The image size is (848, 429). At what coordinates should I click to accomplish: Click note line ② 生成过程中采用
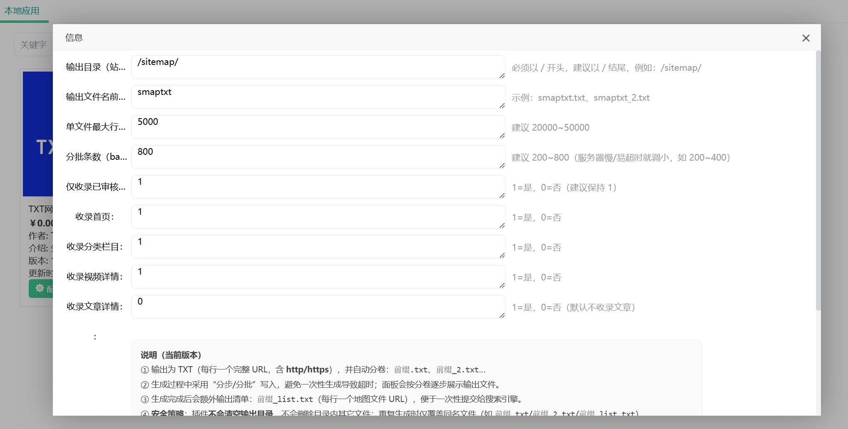(322, 384)
